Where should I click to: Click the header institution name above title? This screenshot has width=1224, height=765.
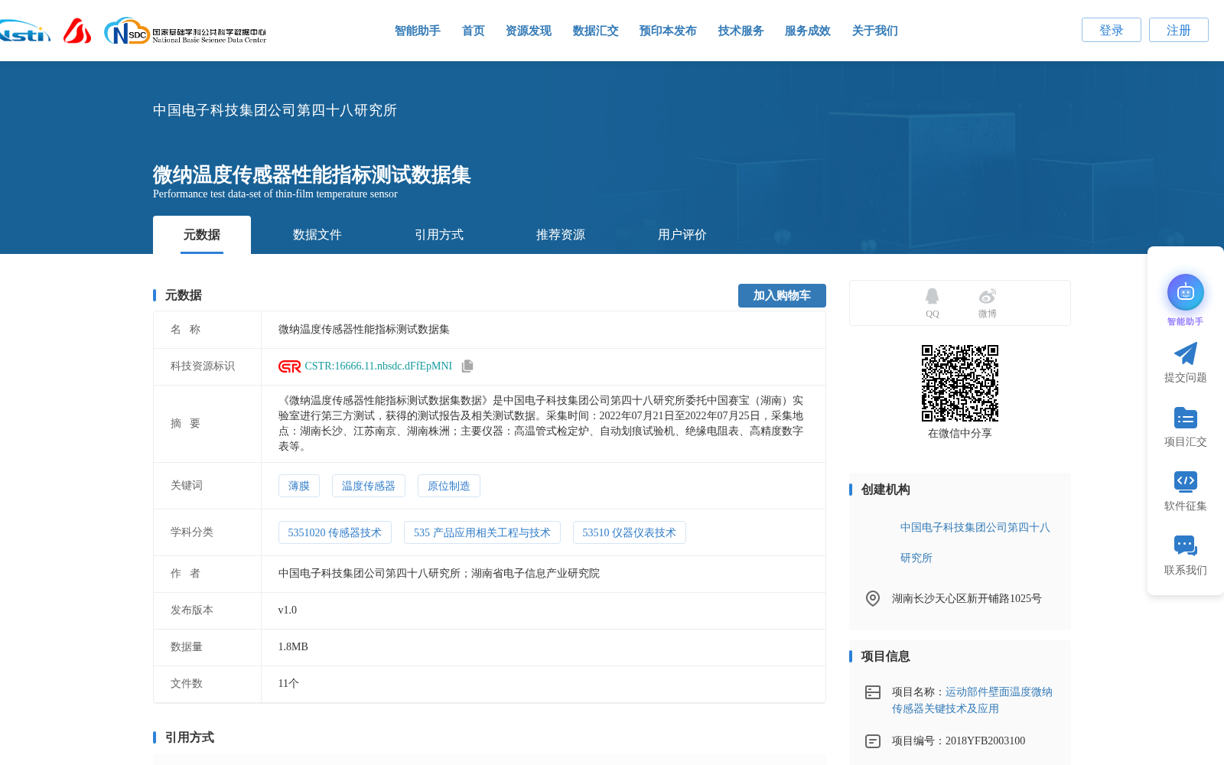[275, 110]
